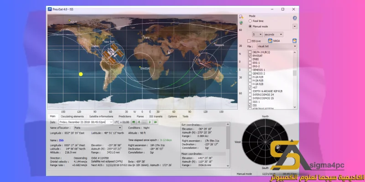
Task: Switch to the Flares tab
Action: pos(140,116)
